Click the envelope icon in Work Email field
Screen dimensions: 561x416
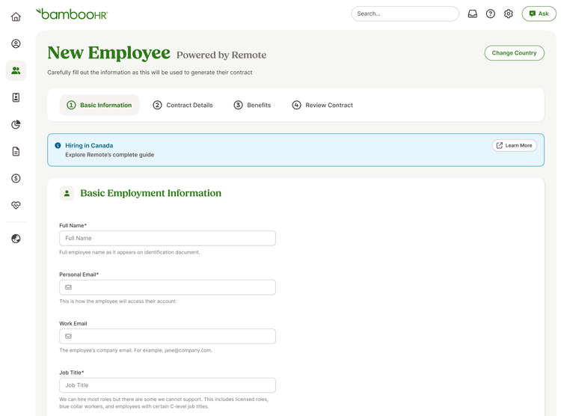pyautogui.click(x=68, y=336)
